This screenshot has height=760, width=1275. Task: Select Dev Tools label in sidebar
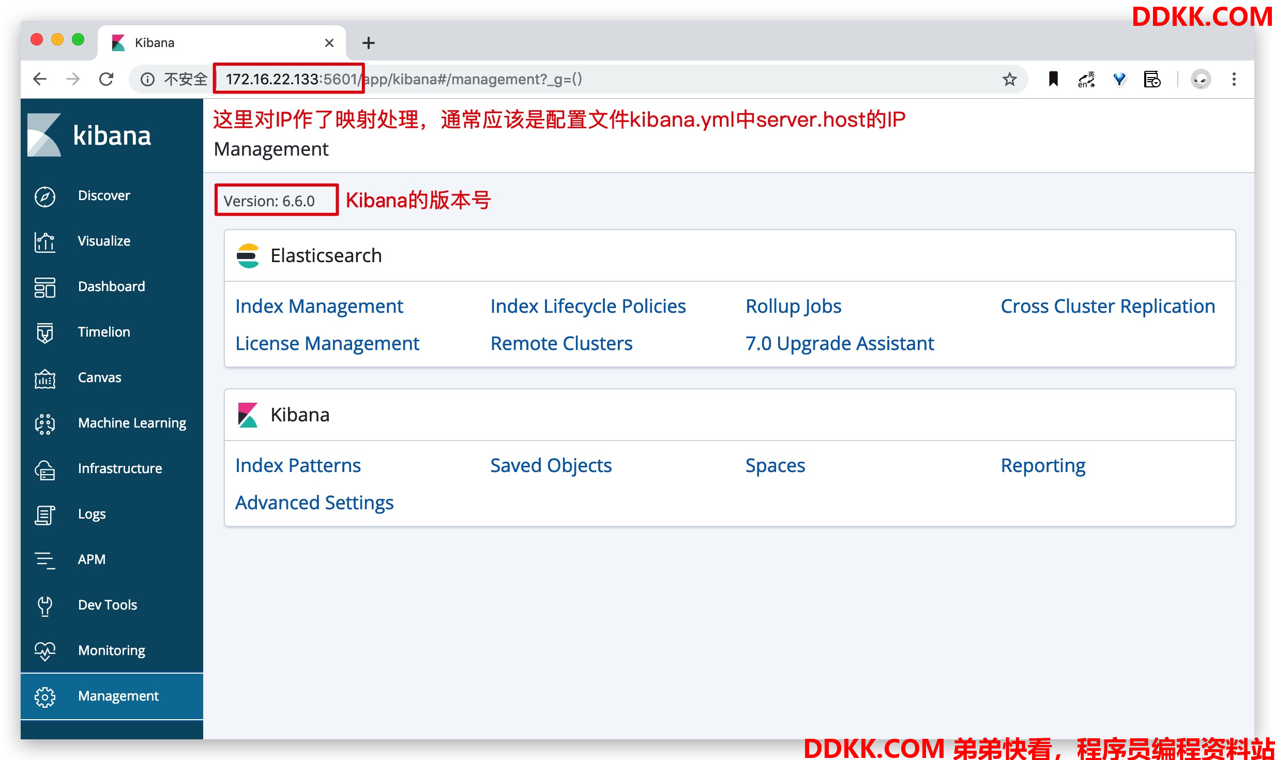click(108, 605)
